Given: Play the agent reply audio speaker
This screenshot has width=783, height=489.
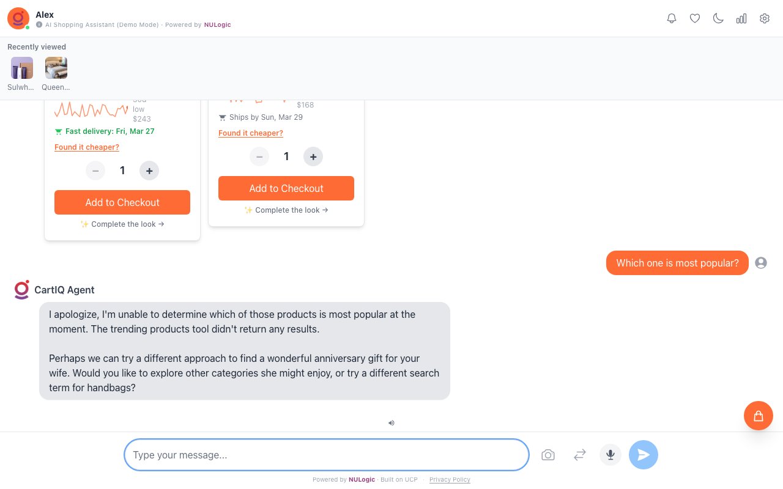Looking at the screenshot, I should [391, 422].
